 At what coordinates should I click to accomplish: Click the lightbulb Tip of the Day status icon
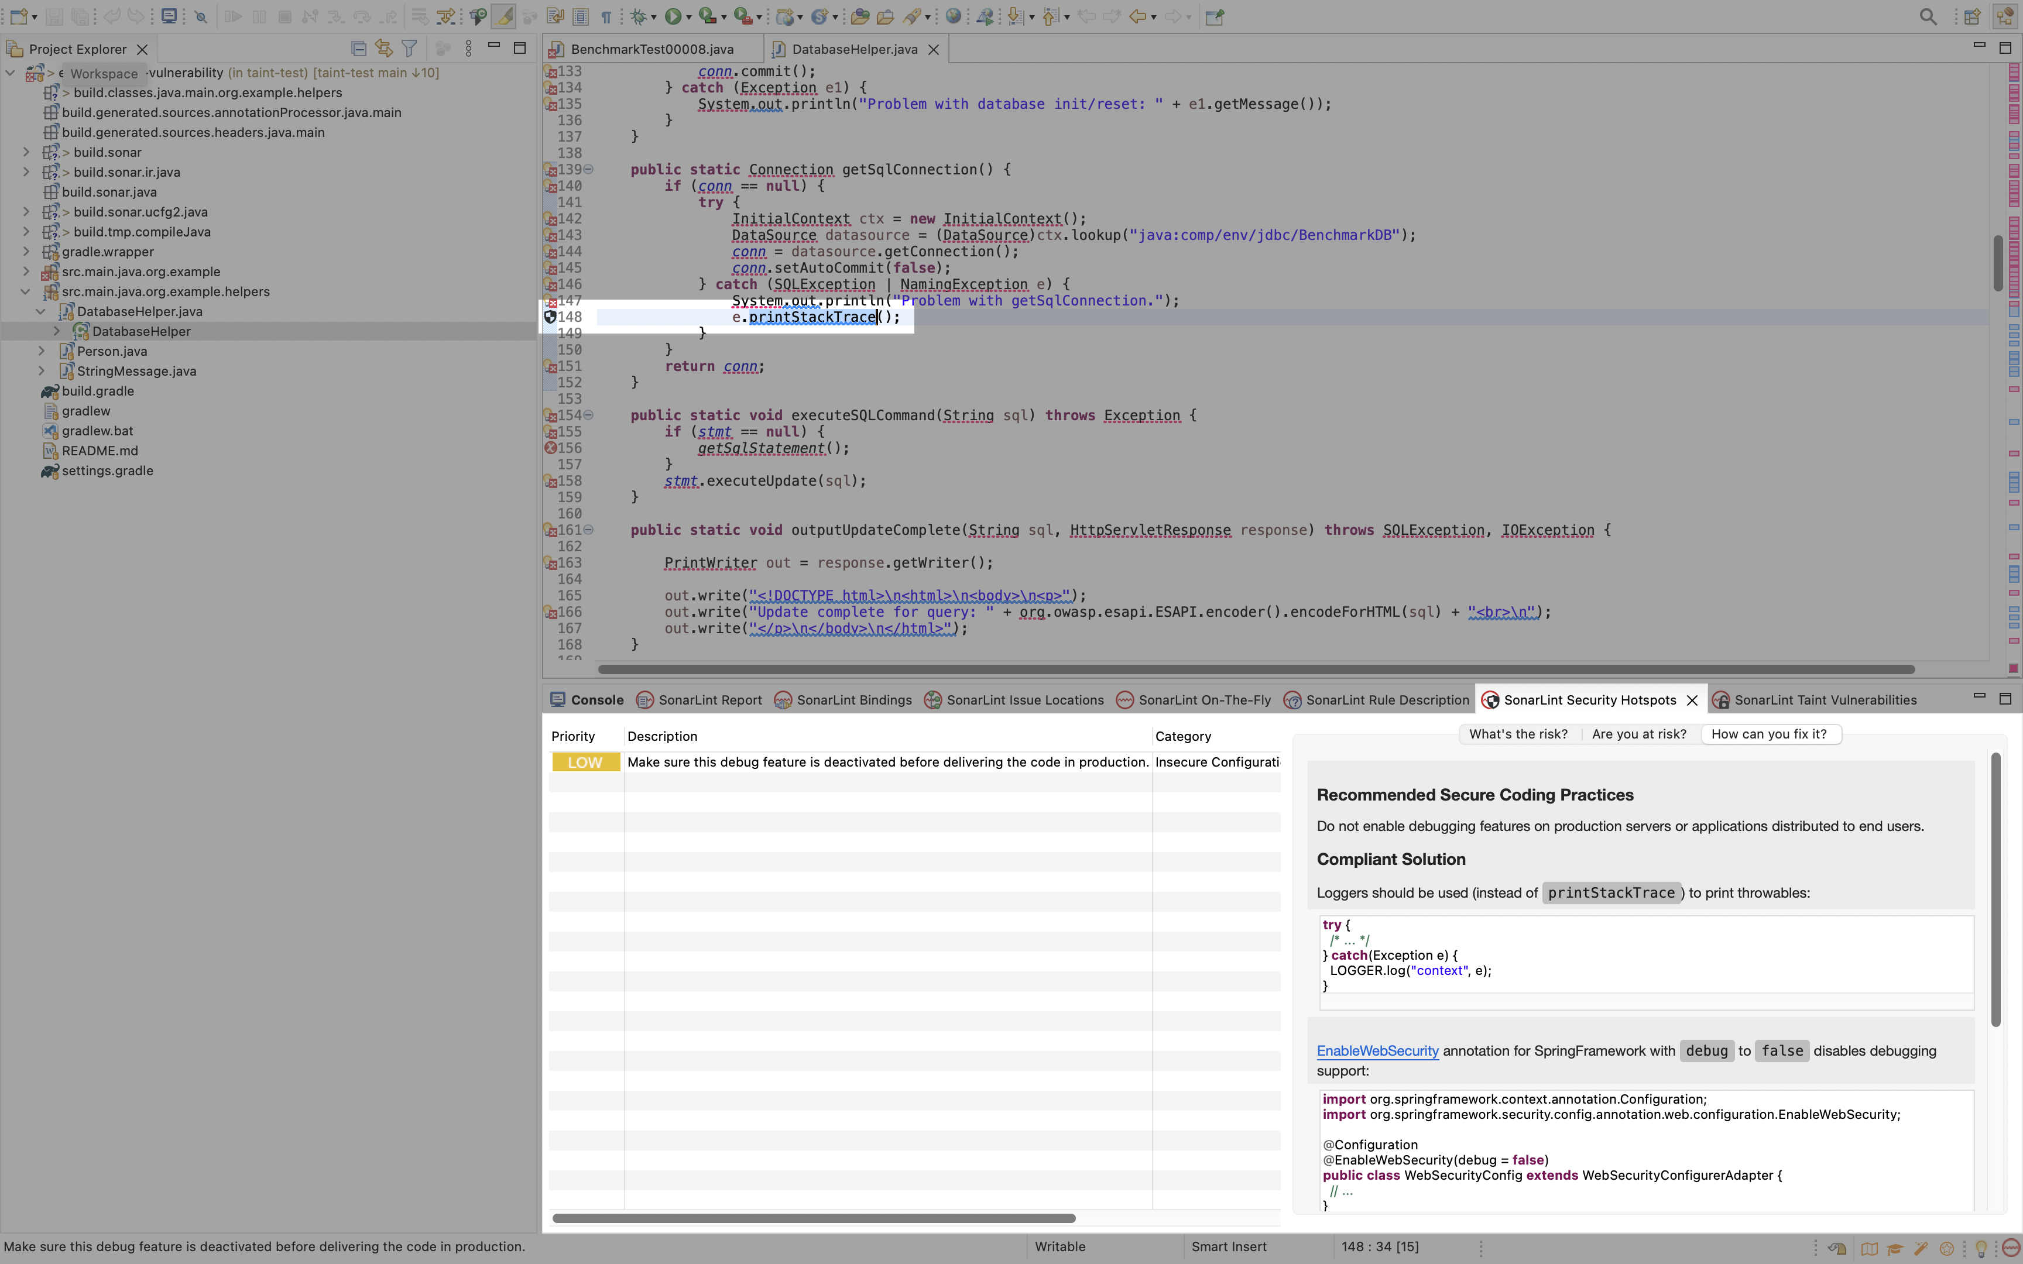[1981, 1248]
